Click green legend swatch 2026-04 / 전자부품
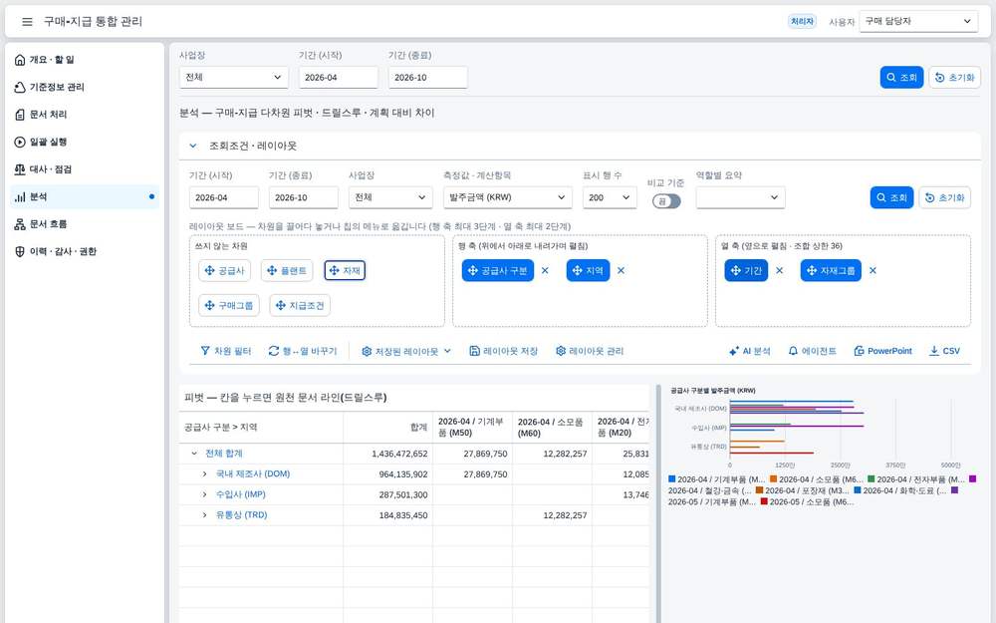 tap(871, 478)
